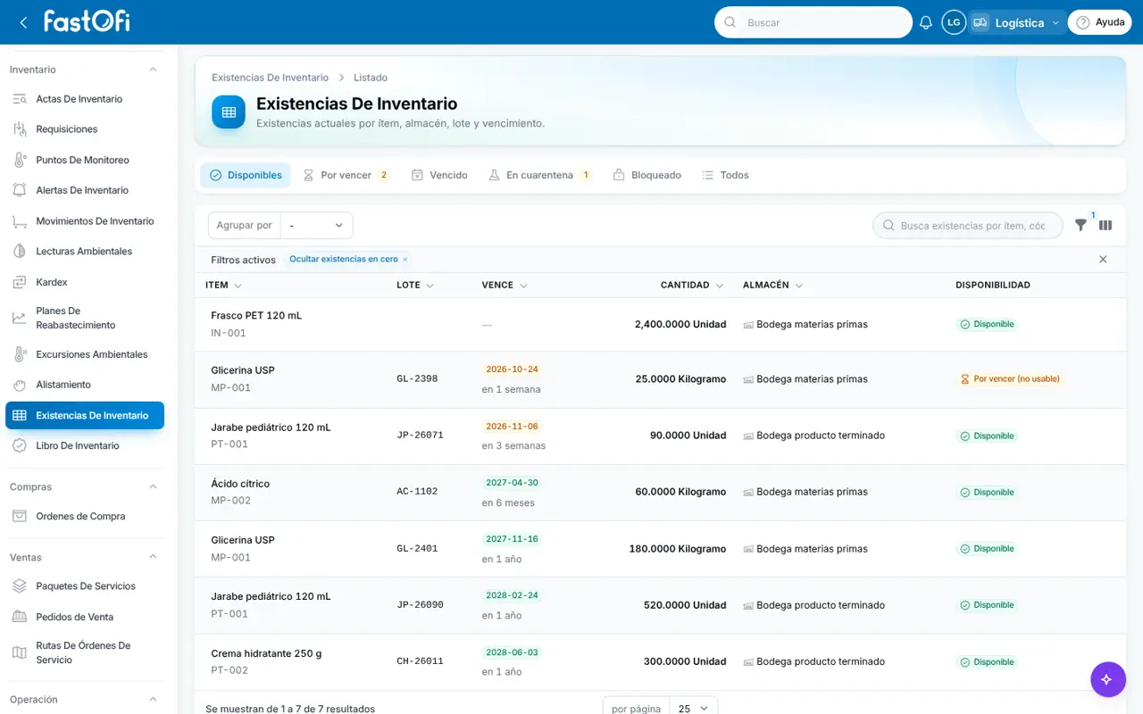
Task: Sort by the VENCE column header
Action: 505,286
